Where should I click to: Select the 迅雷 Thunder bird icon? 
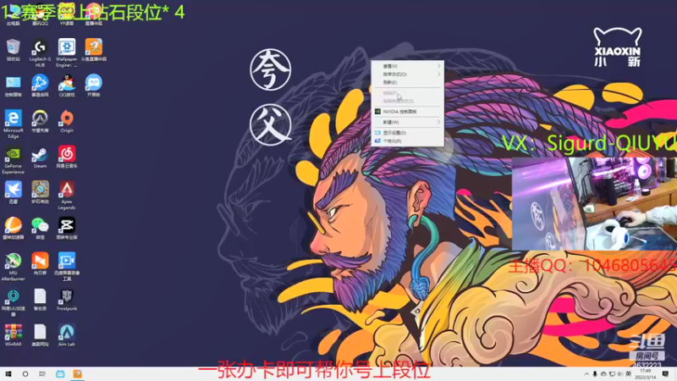[13, 193]
